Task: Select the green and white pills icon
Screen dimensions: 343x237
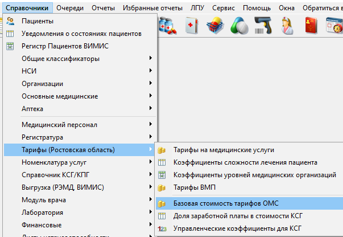Action: pos(239,25)
